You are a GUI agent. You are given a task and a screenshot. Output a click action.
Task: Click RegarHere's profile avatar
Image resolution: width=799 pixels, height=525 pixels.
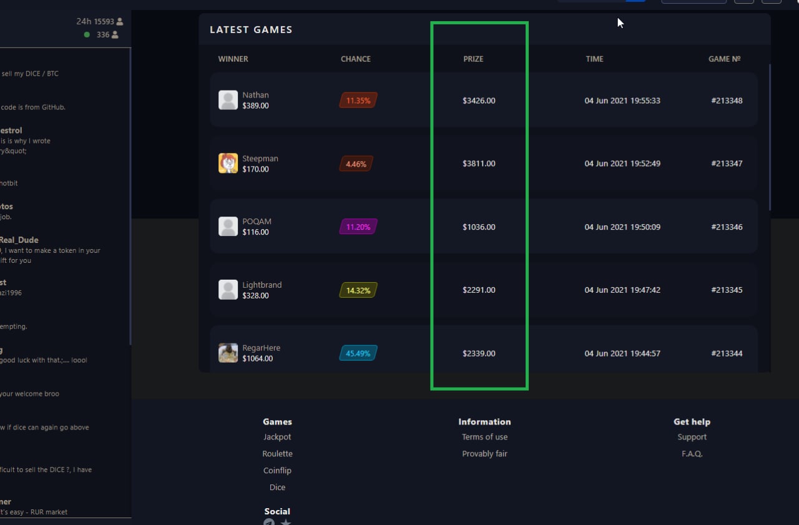(x=228, y=353)
